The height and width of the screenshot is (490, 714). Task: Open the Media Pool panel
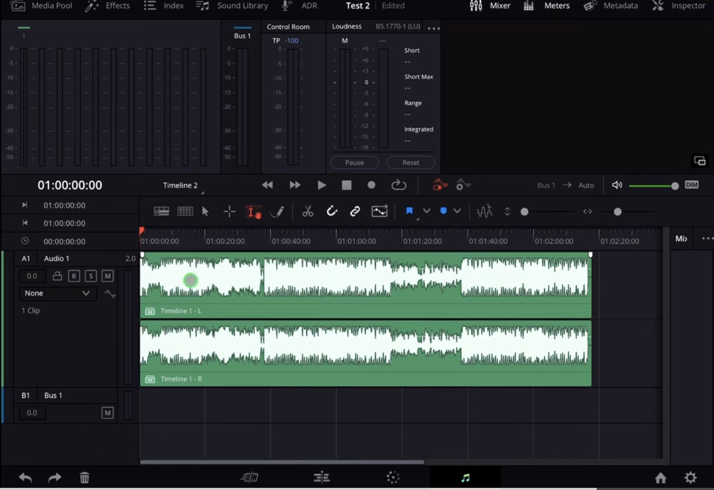coord(42,6)
